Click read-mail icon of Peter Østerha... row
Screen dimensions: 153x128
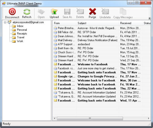[x=55, y=28]
